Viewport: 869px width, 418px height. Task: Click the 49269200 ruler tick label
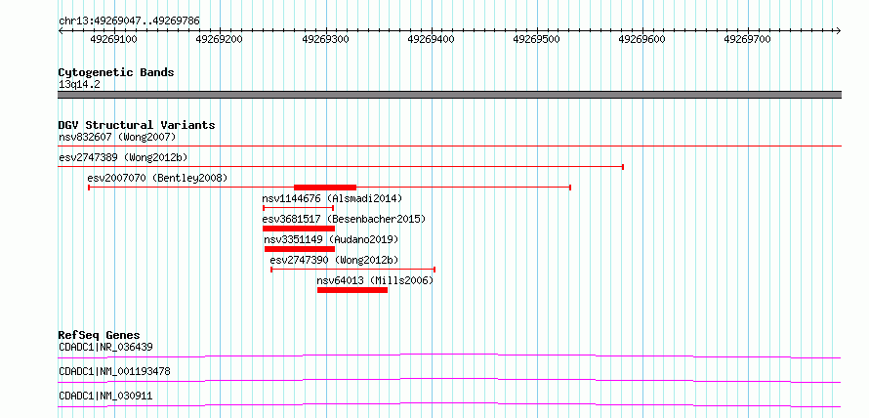[220, 39]
